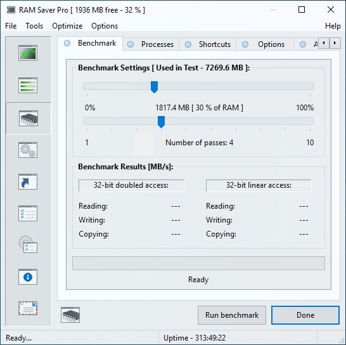Click the Ready... status bar text
Image resolution: width=346 pixels, height=345 pixels.
pyautogui.click(x=19, y=338)
